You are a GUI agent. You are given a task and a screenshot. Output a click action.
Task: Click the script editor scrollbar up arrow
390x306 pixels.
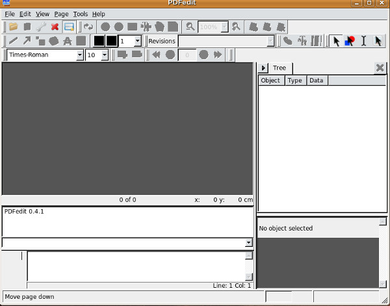click(x=249, y=255)
